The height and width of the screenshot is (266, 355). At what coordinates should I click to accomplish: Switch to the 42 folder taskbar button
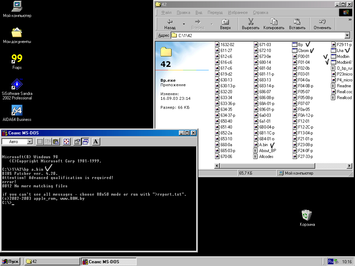click(x=52, y=261)
